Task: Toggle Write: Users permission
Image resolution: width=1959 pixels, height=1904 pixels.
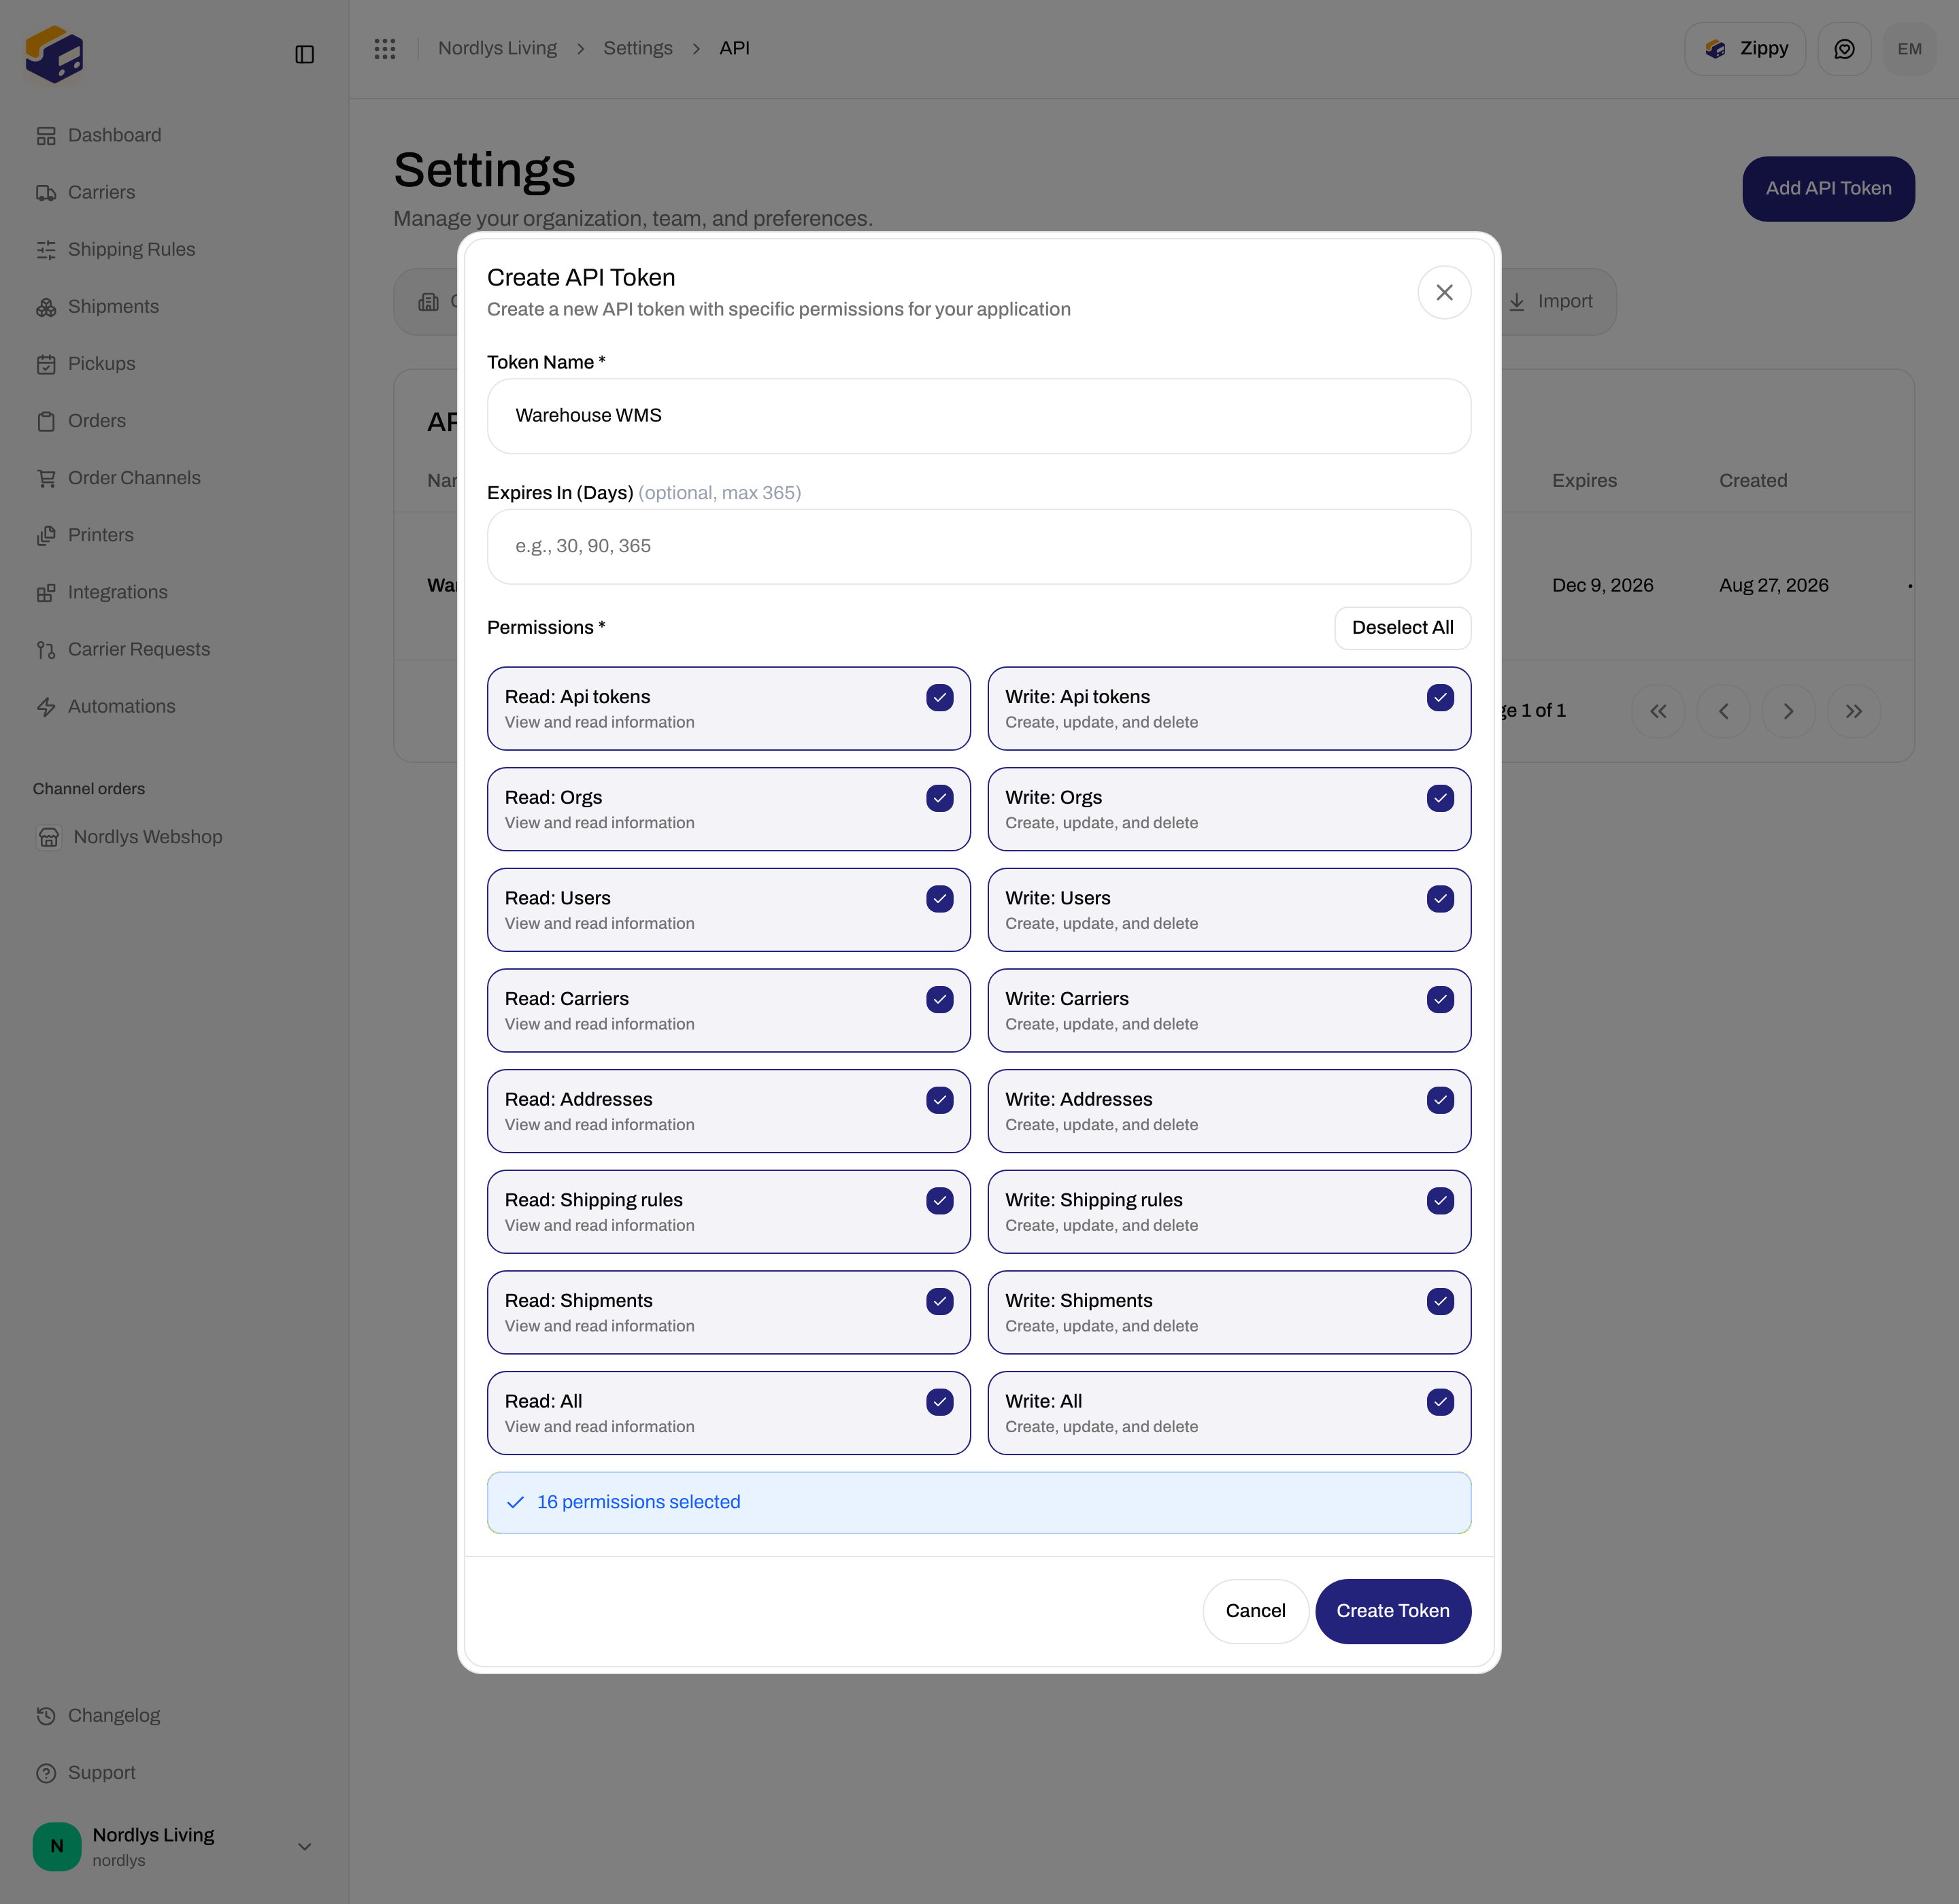Action: click(1440, 899)
